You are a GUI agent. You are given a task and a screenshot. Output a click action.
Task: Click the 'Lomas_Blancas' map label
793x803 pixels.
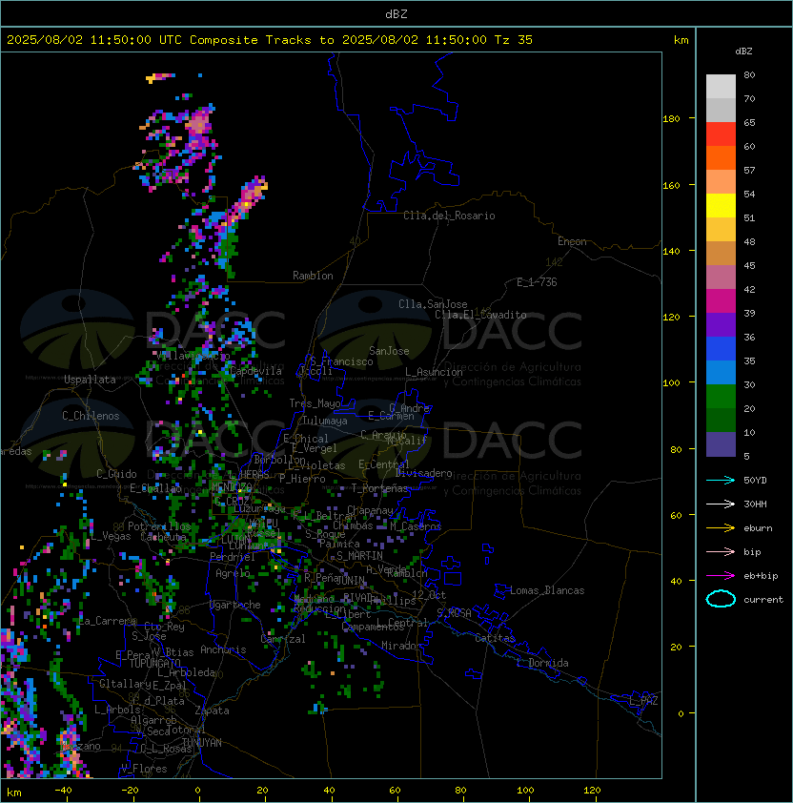(x=547, y=590)
